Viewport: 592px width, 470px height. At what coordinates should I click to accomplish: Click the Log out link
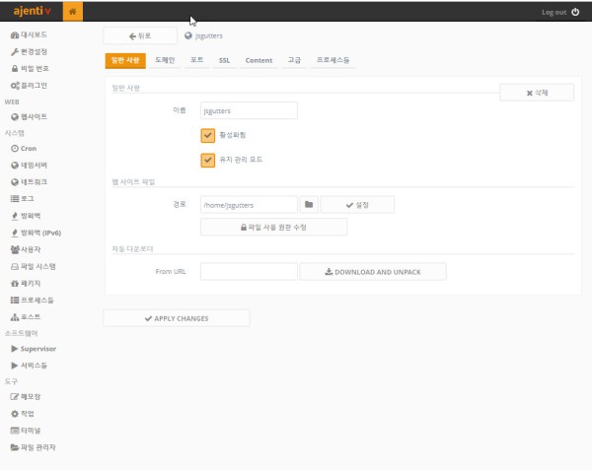(554, 13)
